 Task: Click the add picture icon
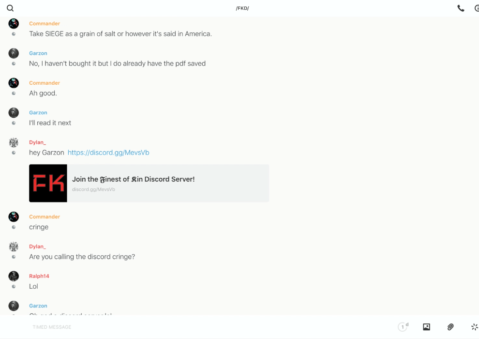[x=426, y=327]
